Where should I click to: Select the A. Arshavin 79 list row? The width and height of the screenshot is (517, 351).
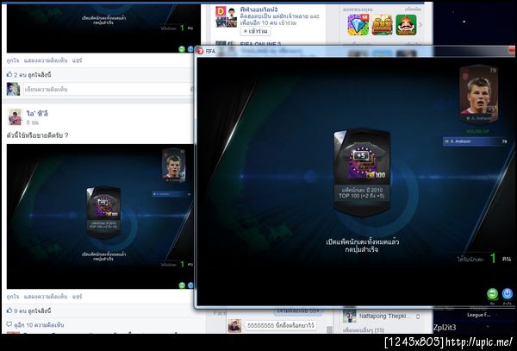[x=476, y=141]
